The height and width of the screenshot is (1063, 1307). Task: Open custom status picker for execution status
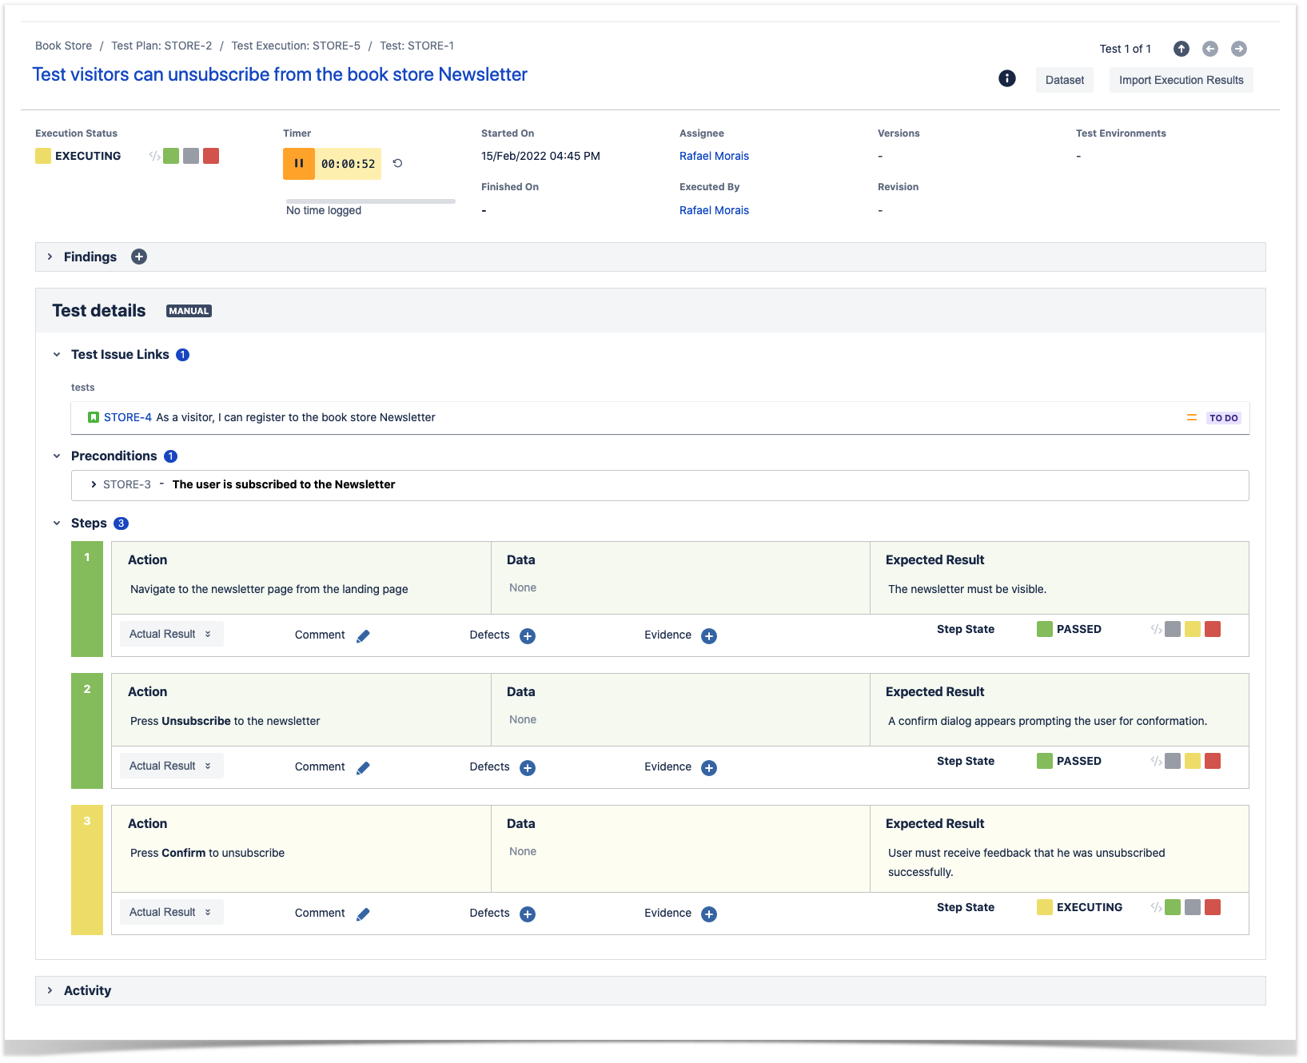click(x=154, y=156)
